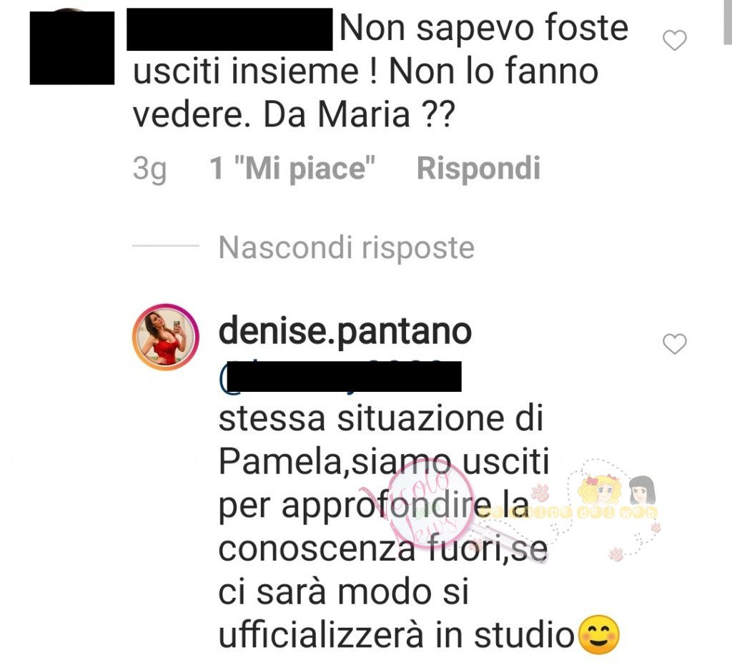Image resolution: width=732 pixels, height=665 pixels.
Task: Like the first comment with heart icon
Action: (x=675, y=40)
